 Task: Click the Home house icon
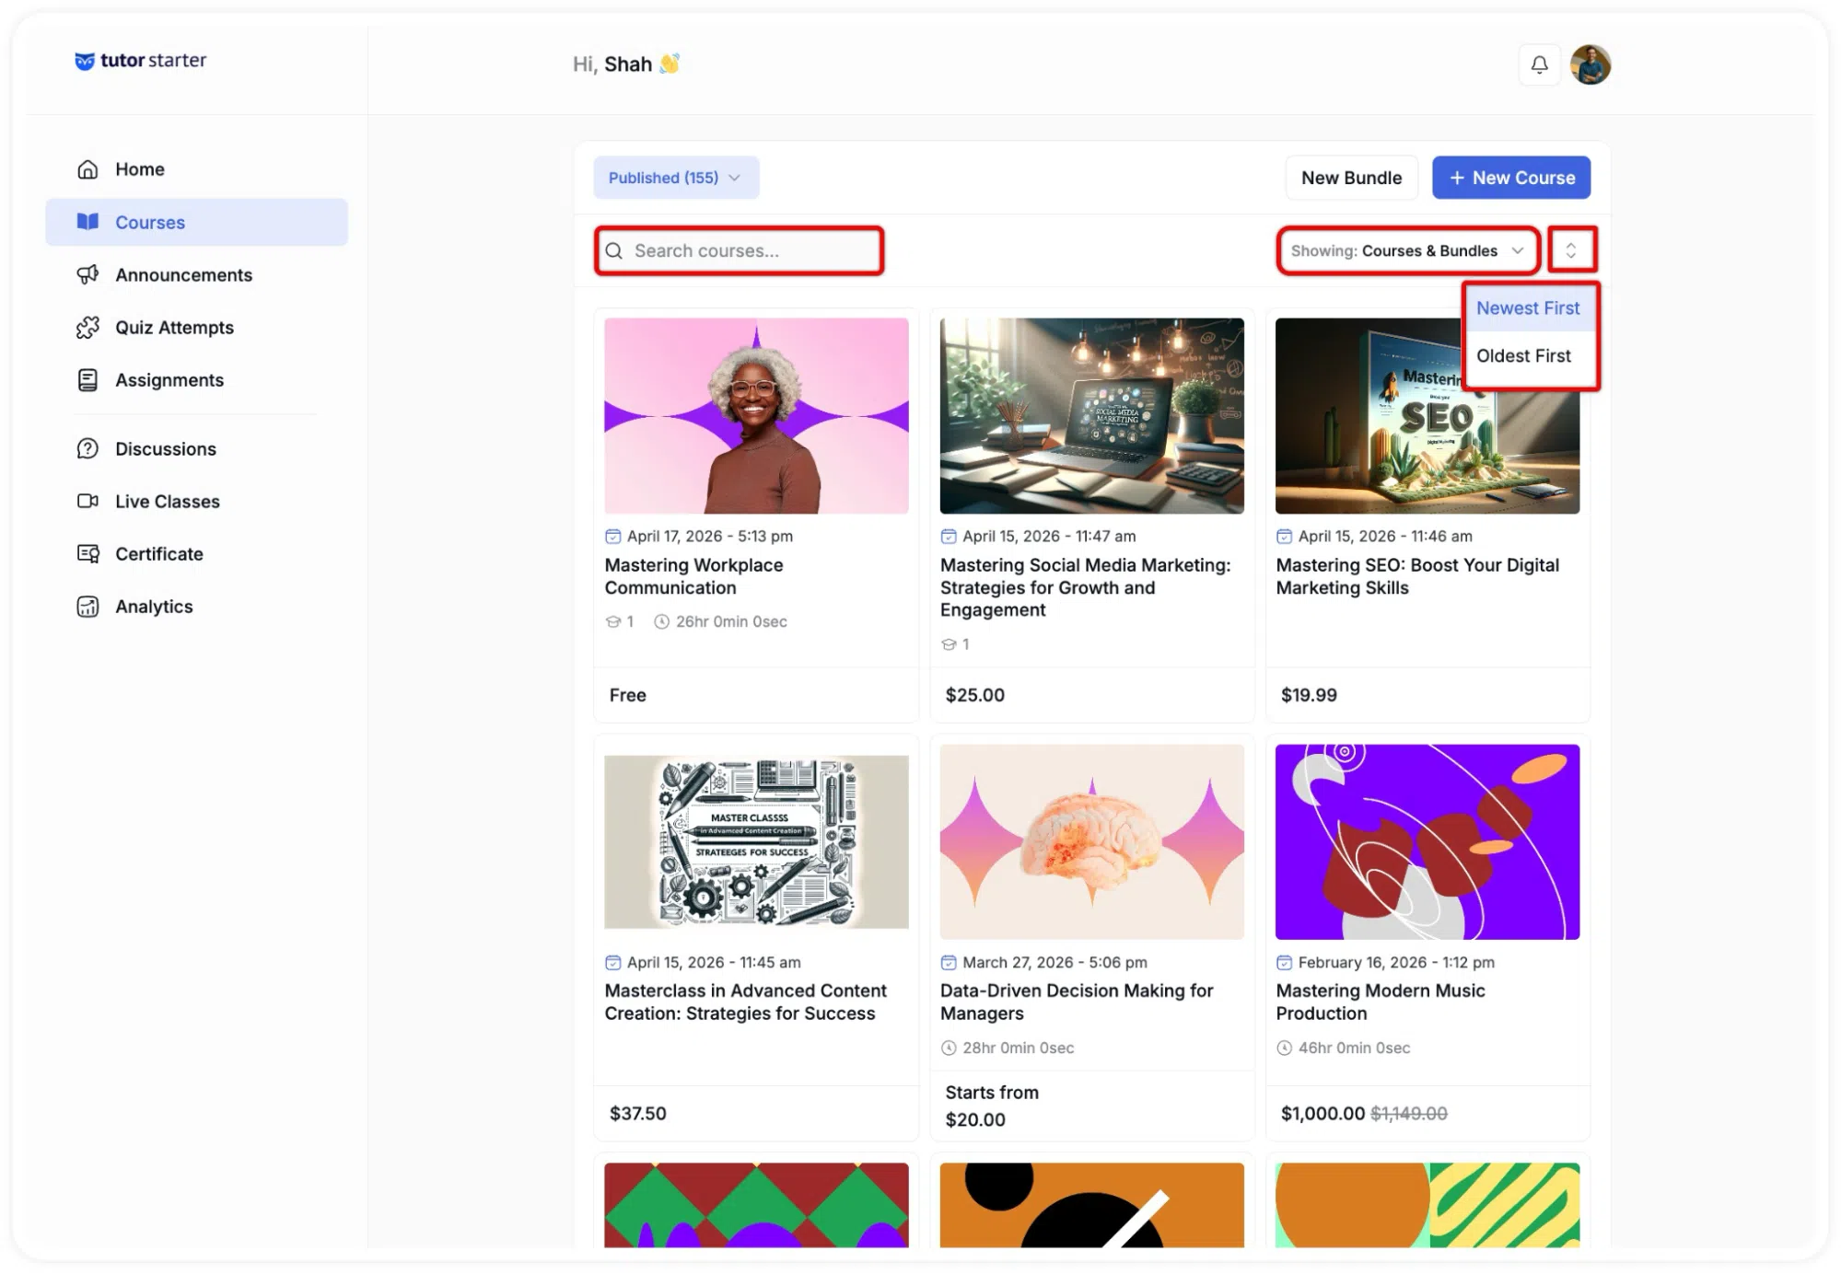[87, 169]
